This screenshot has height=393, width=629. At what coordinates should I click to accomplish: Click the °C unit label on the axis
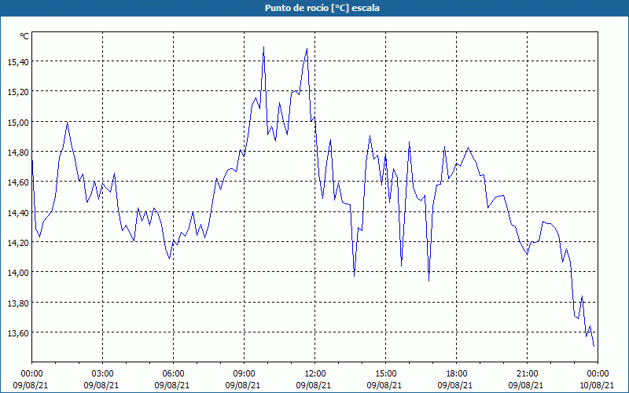pyautogui.click(x=24, y=36)
